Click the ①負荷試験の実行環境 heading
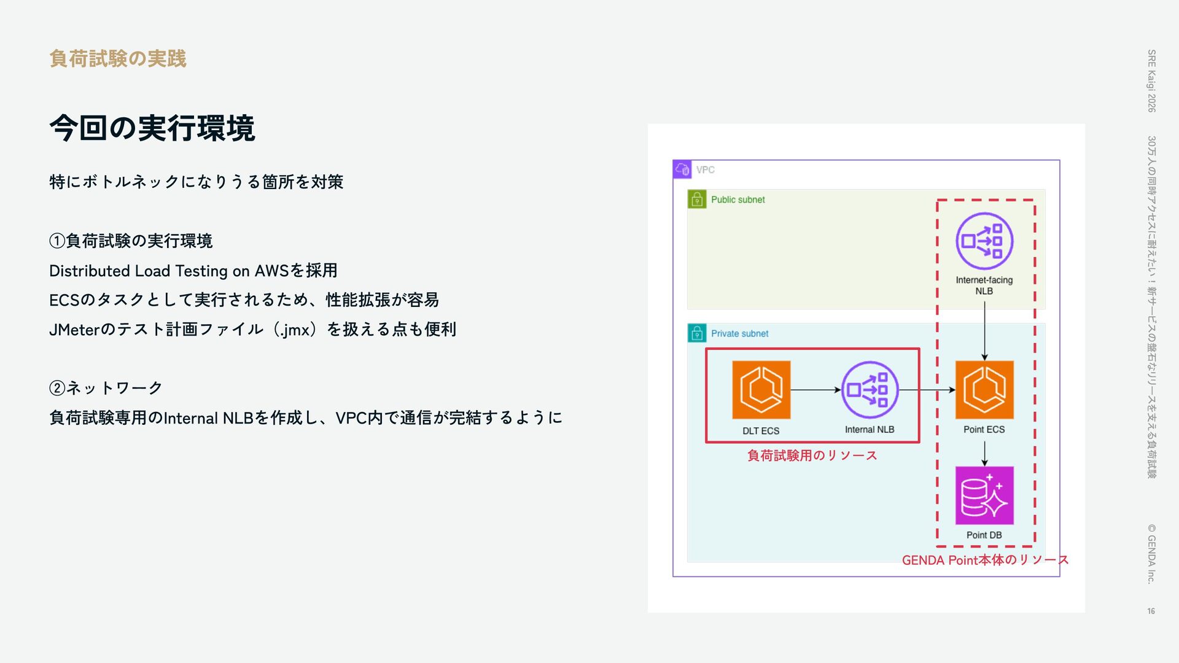 131,241
